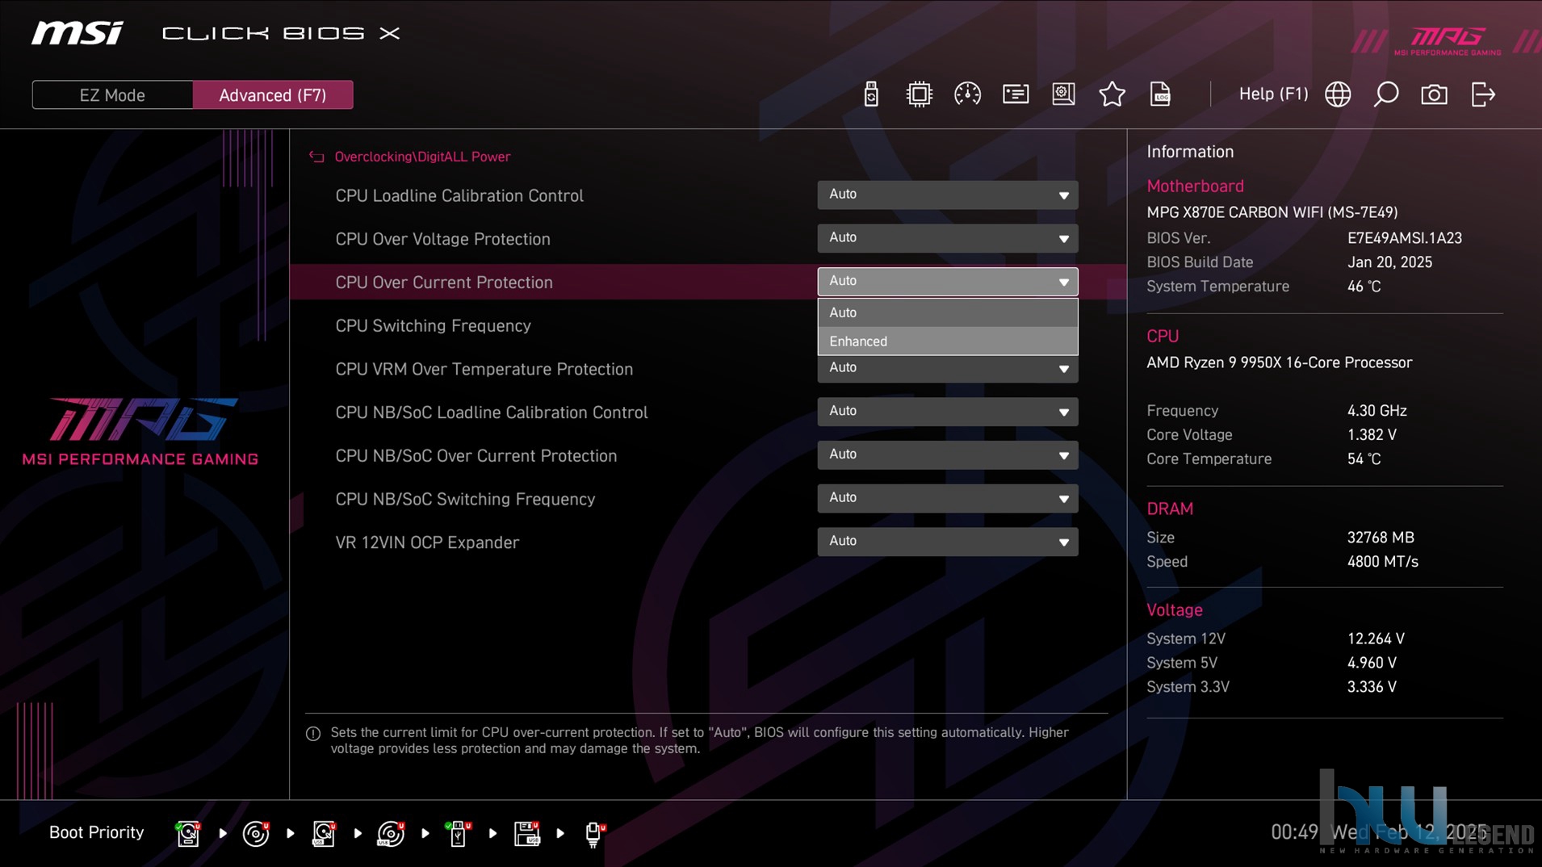Expand CPU VRM Over Temperature Protection dropdown
The height and width of the screenshot is (867, 1542).
tap(947, 369)
